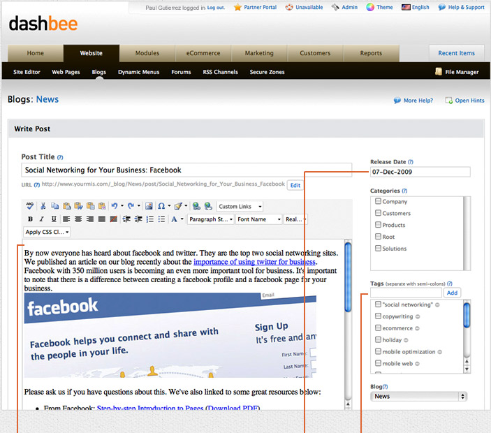Remove link with globe unlink icon
The image size is (491, 433).
pos(208,206)
